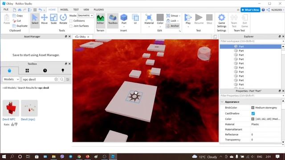Click the Toolbox search magnifier
This screenshot has height=160, width=285.
[x=62, y=79]
